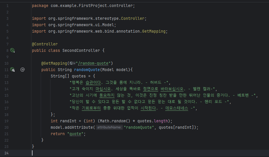Click the "Model model" parameter on line 11
This screenshot has width=269, height=157.
(115, 70)
